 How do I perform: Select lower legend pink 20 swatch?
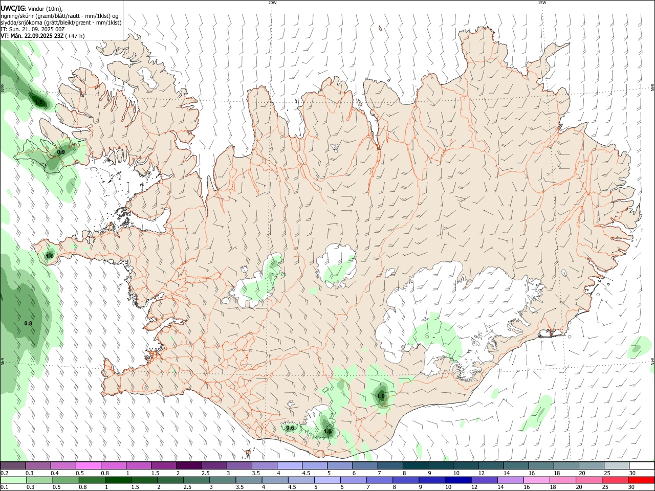tap(588, 480)
